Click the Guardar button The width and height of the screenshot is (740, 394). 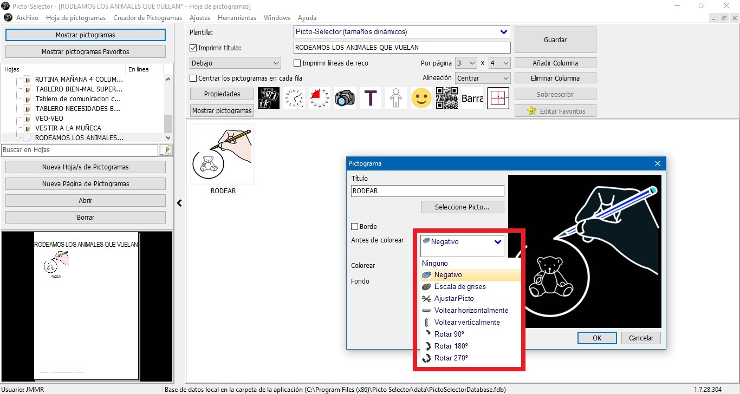[x=555, y=40]
